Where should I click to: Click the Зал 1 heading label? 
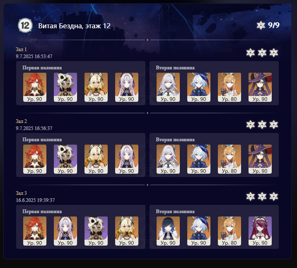pos(21,49)
